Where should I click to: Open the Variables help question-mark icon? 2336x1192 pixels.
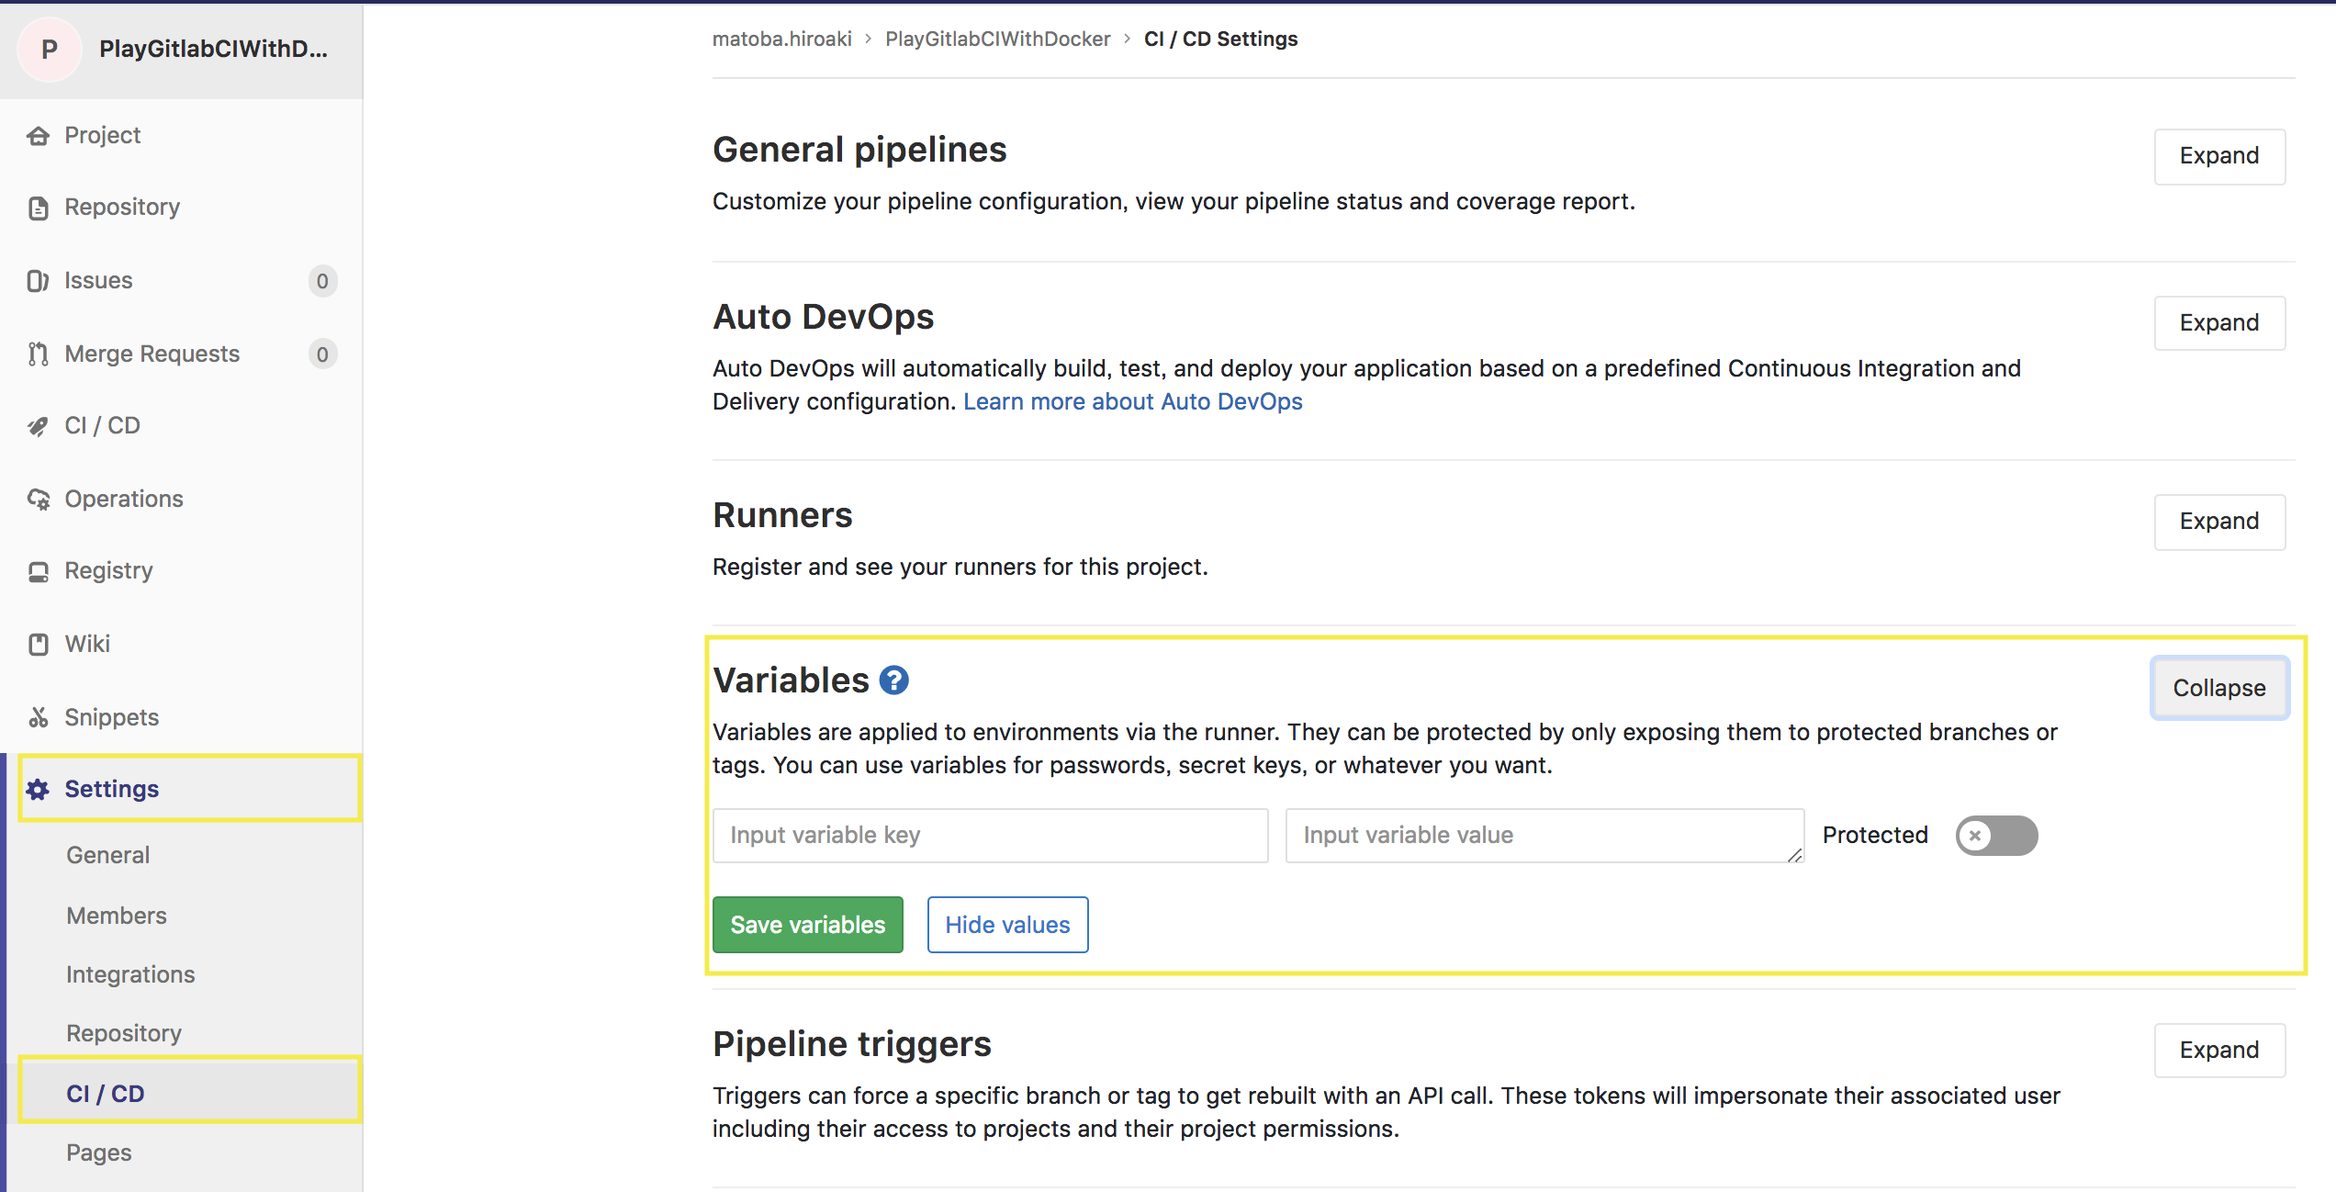point(893,680)
